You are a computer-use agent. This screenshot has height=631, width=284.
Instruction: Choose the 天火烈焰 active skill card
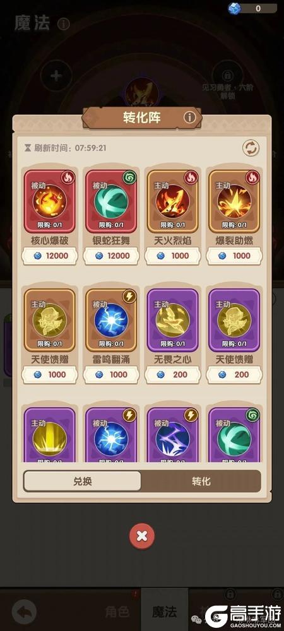pyautogui.click(x=173, y=201)
